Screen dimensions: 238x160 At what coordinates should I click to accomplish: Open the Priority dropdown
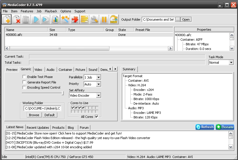[98, 84]
